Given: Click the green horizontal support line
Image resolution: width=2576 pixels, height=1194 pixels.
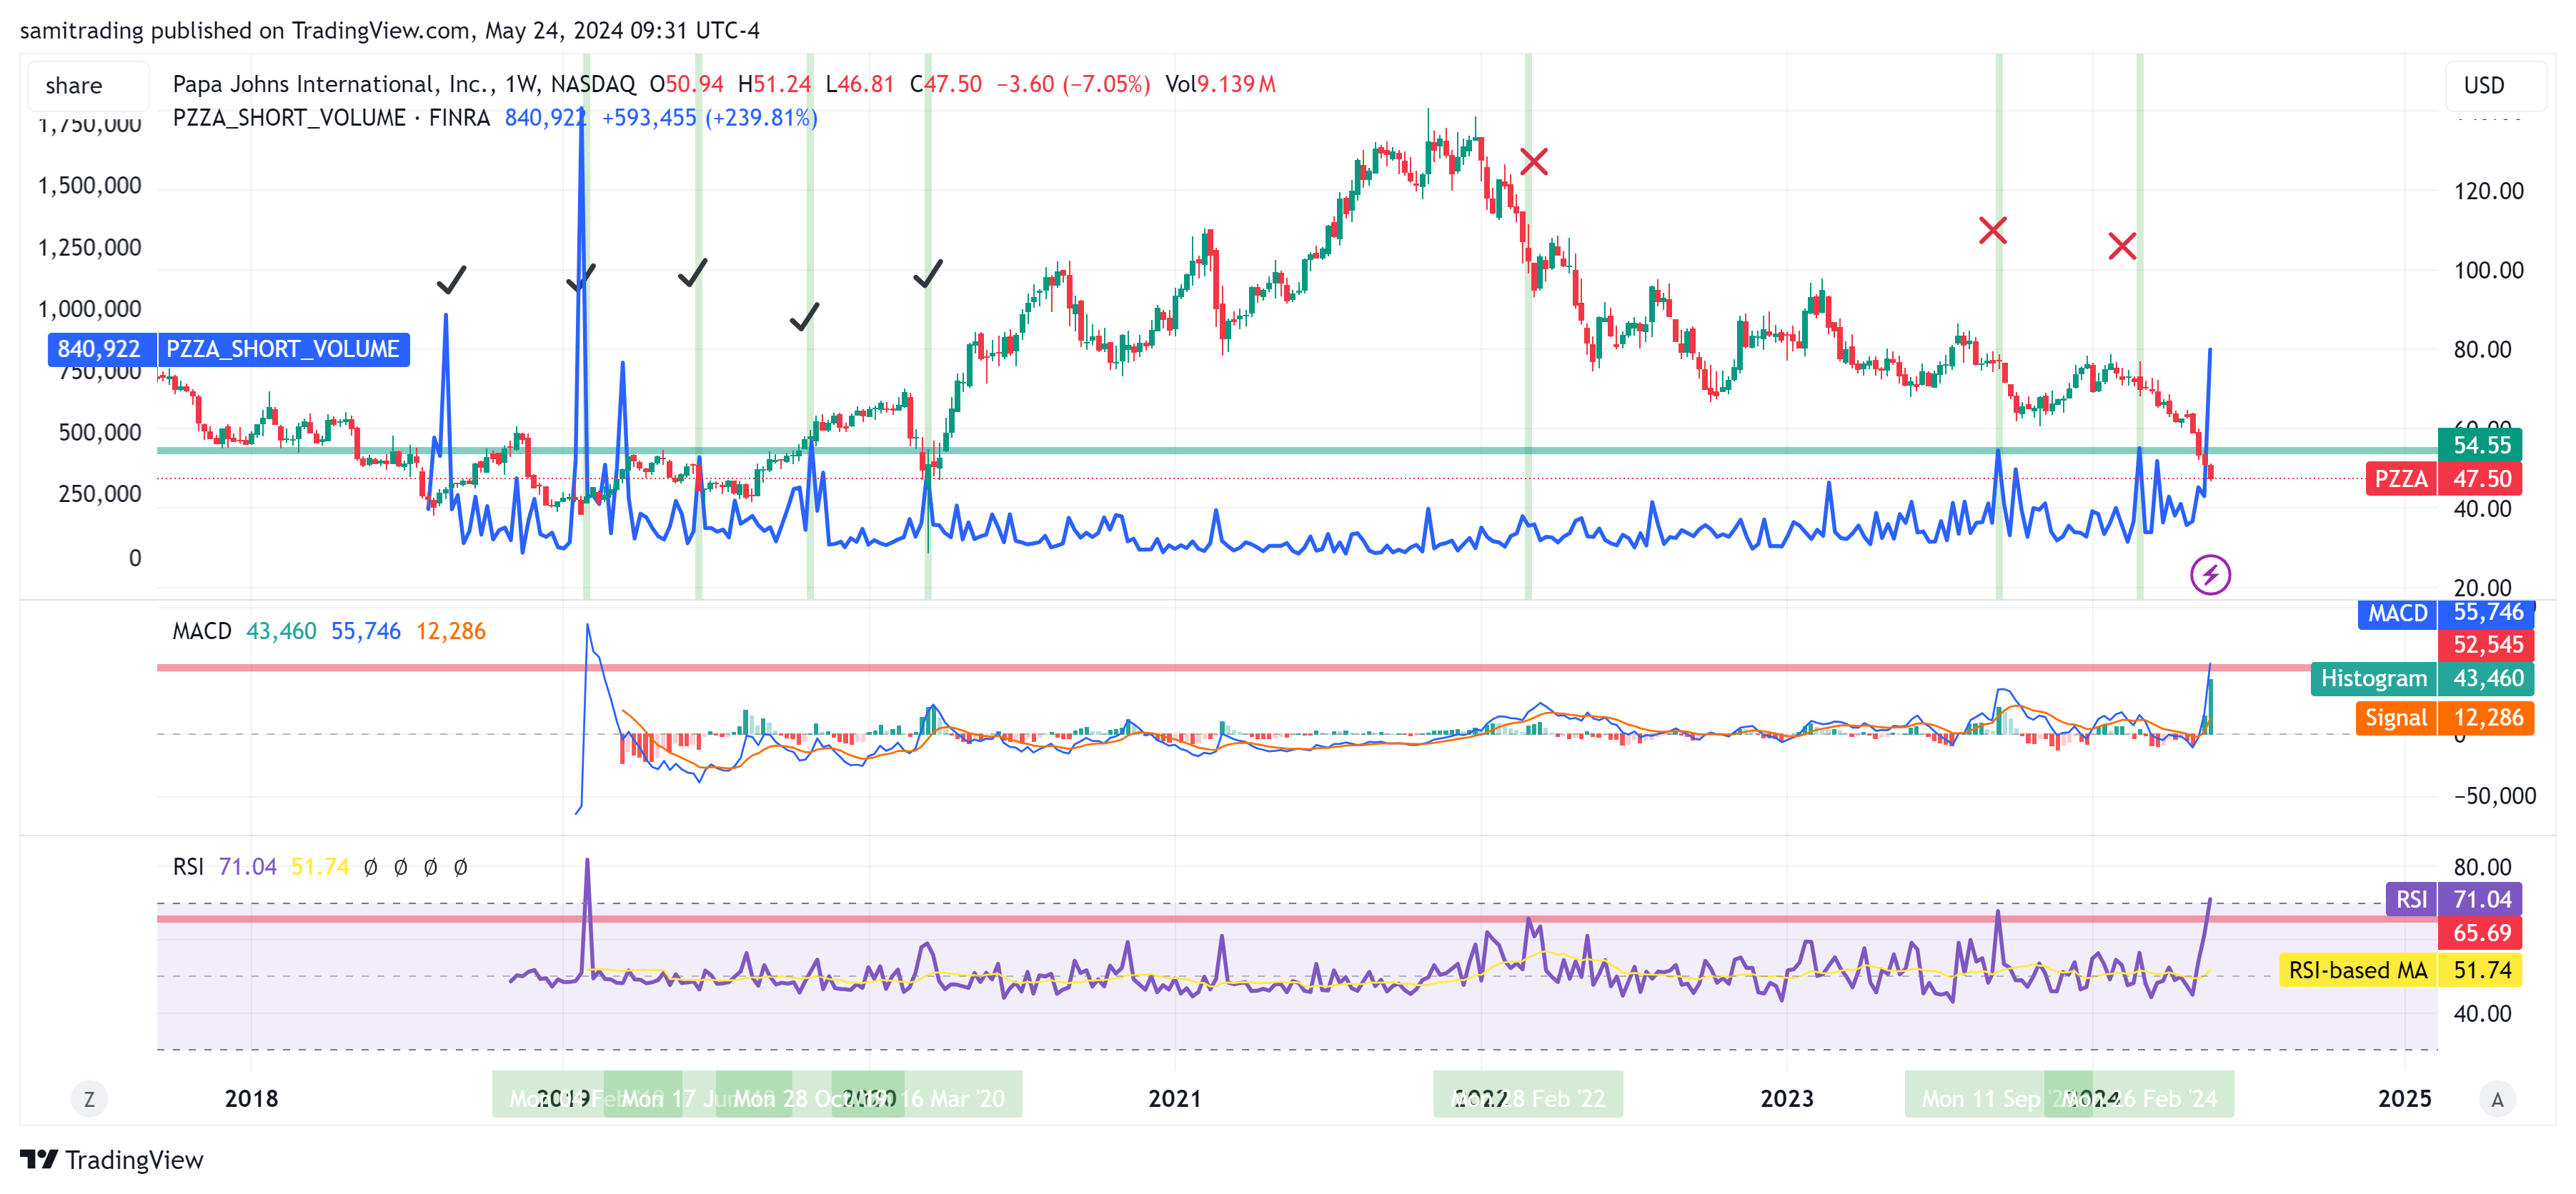Looking at the screenshot, I should [1297, 451].
